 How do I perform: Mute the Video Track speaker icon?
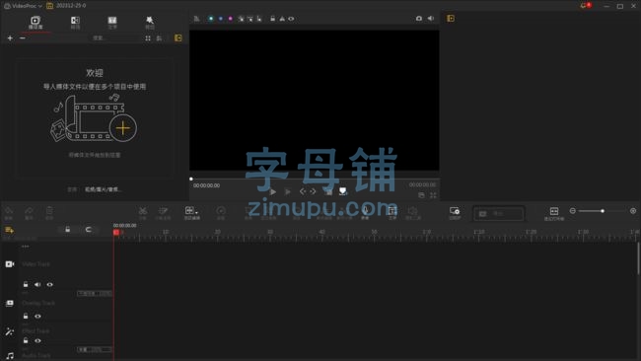(37, 284)
